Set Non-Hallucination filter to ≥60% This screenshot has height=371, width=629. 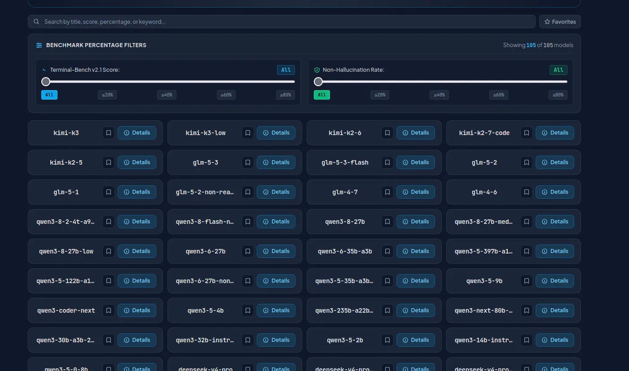click(499, 95)
